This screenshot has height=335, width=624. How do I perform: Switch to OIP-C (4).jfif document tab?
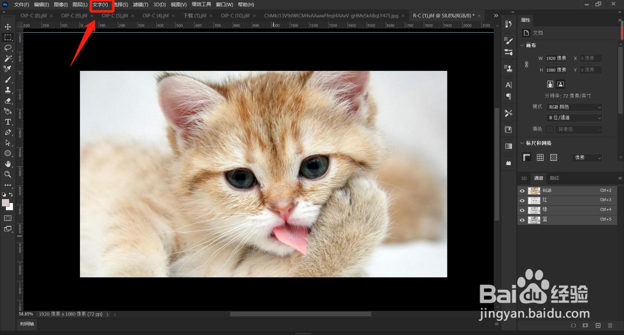click(156, 16)
